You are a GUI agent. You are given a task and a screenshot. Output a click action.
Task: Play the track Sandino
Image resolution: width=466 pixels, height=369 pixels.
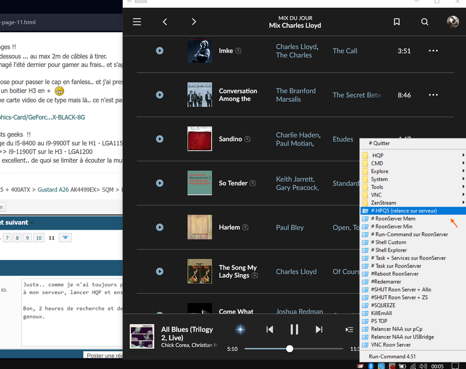click(159, 139)
